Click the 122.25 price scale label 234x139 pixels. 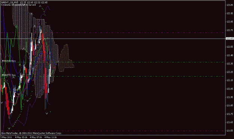coord(230,72)
